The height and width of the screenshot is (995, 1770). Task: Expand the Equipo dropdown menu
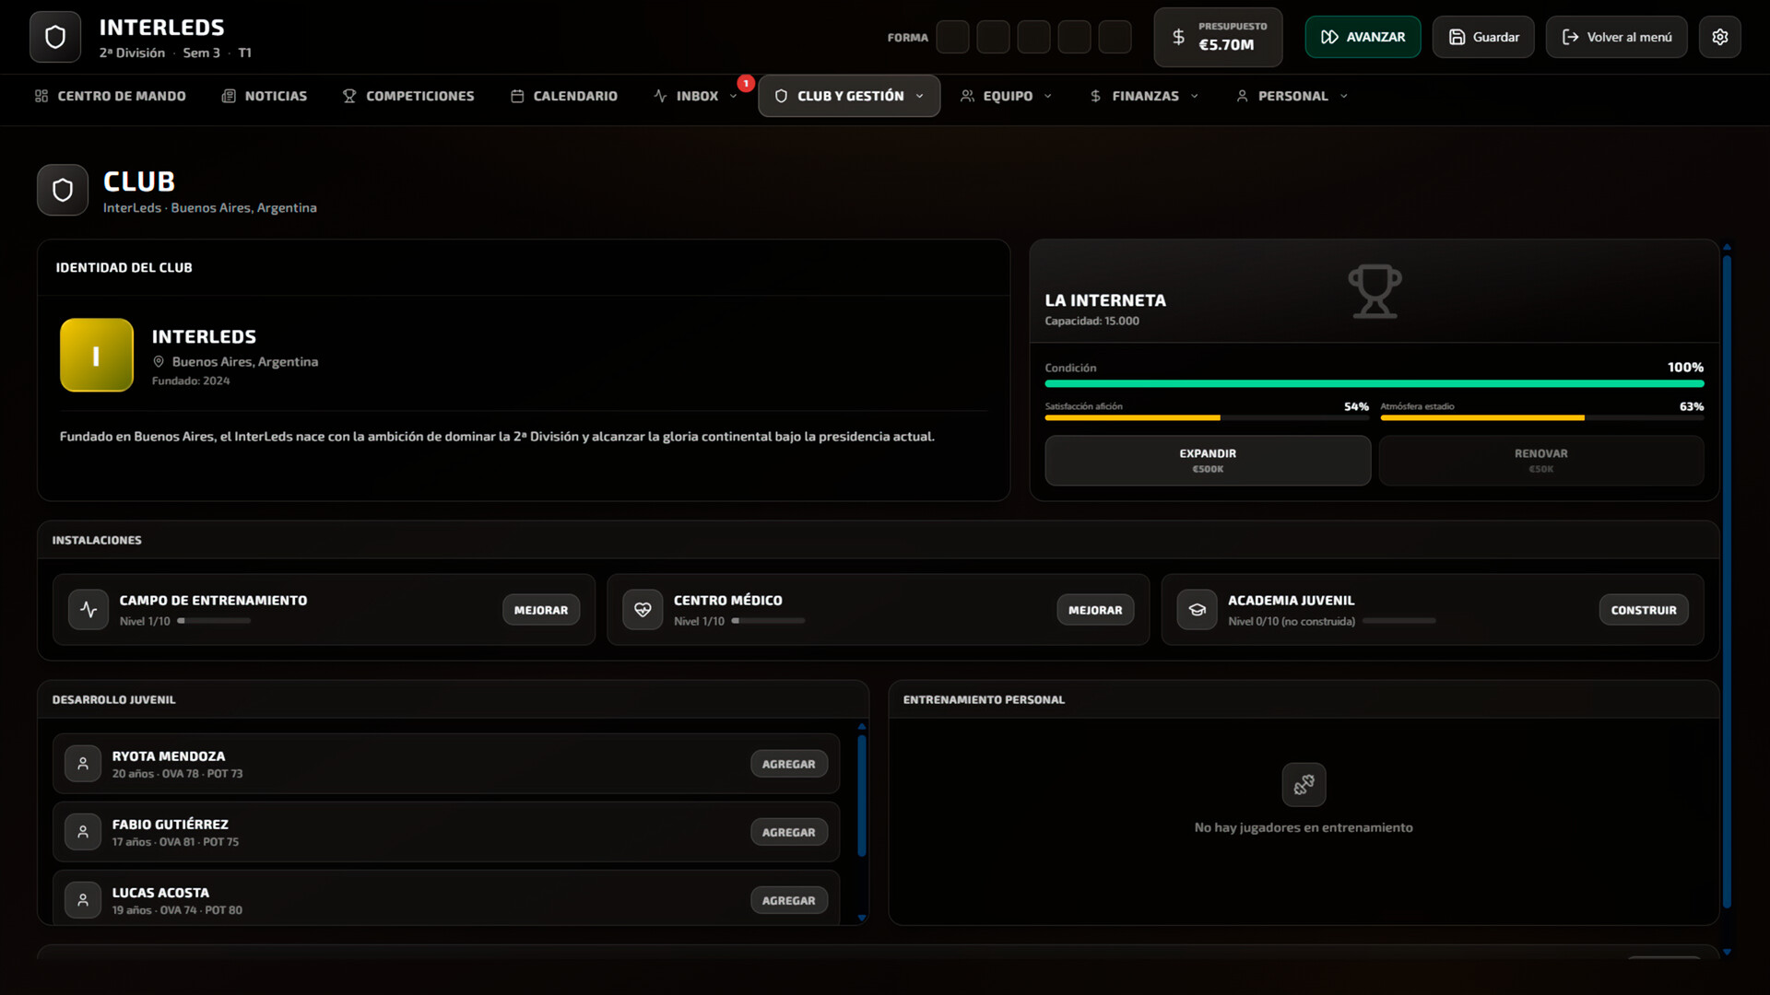pyautogui.click(x=1048, y=96)
